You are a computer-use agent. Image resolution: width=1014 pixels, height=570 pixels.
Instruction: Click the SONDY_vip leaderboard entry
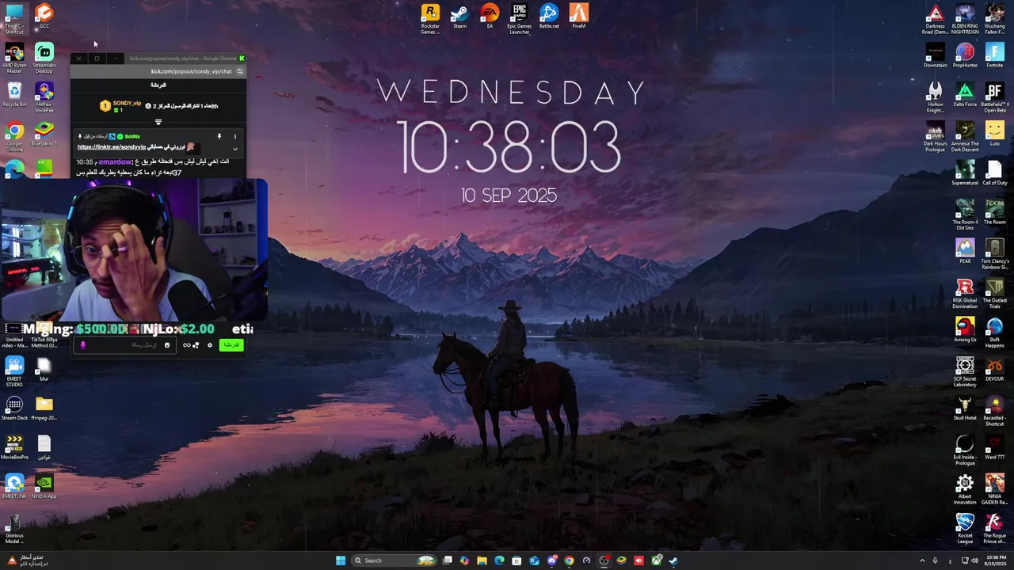pos(120,106)
